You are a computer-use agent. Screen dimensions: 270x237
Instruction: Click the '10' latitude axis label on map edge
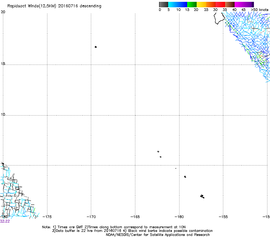3,114
